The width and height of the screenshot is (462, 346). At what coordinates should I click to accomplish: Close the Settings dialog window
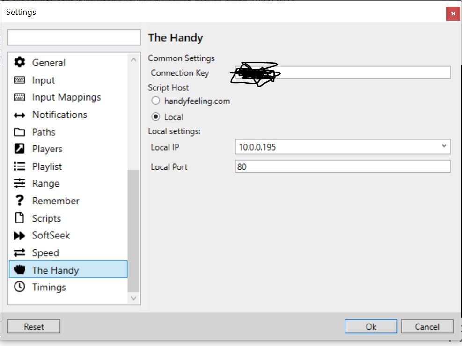453,14
